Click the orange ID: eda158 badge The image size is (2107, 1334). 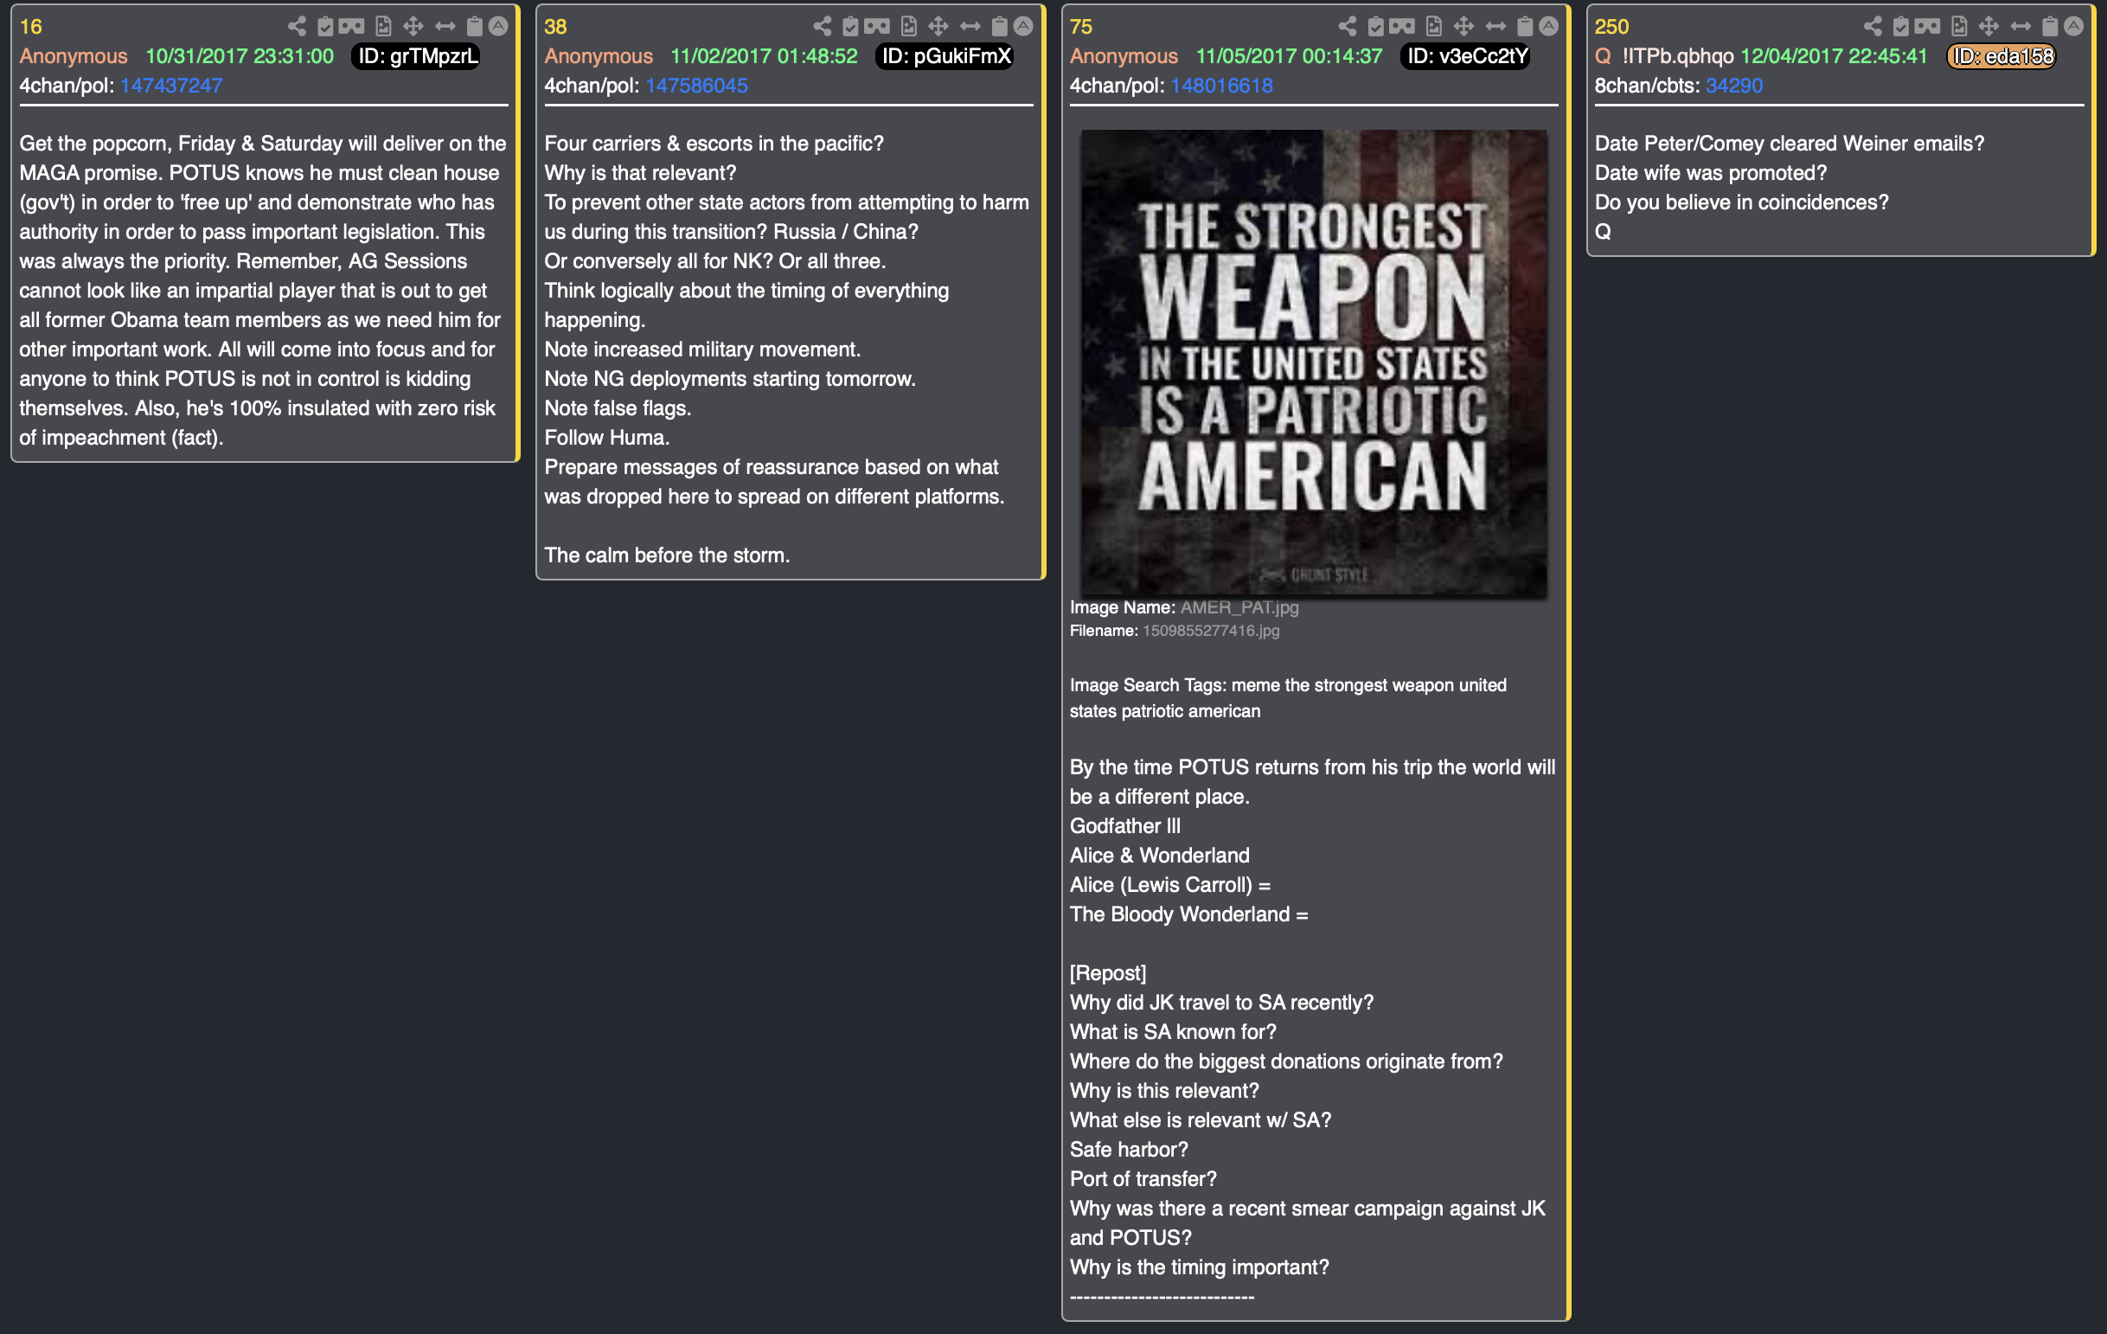pos(2002,56)
